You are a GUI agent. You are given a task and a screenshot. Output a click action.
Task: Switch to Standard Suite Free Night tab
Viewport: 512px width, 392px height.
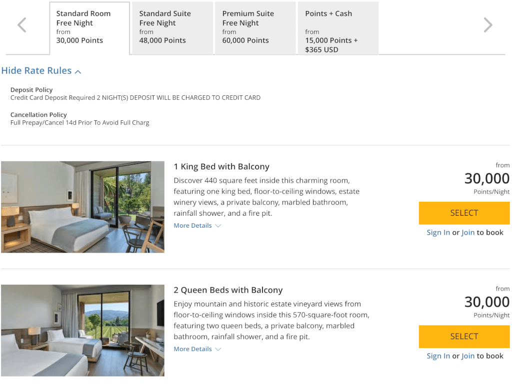(x=172, y=28)
